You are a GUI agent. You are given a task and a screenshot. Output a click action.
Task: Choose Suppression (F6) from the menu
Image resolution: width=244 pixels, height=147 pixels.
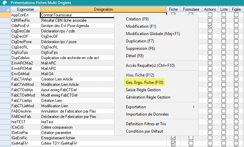click(x=141, y=48)
